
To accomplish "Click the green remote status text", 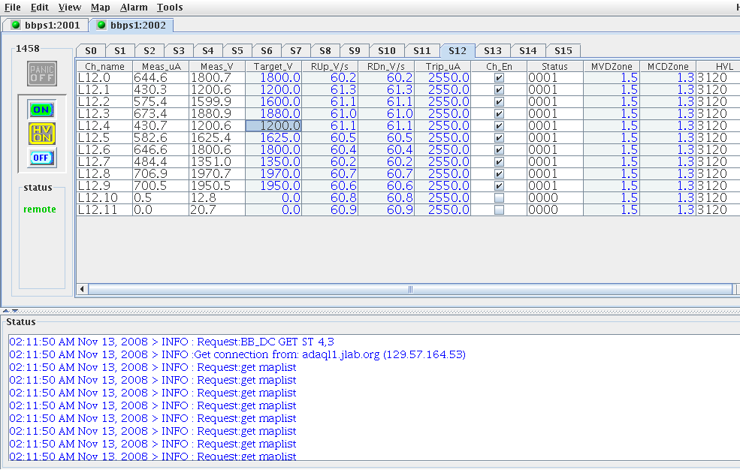I will [x=40, y=209].
